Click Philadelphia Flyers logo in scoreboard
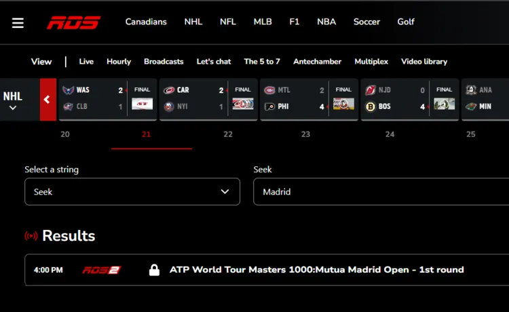This screenshot has height=312, width=509. 269,106
